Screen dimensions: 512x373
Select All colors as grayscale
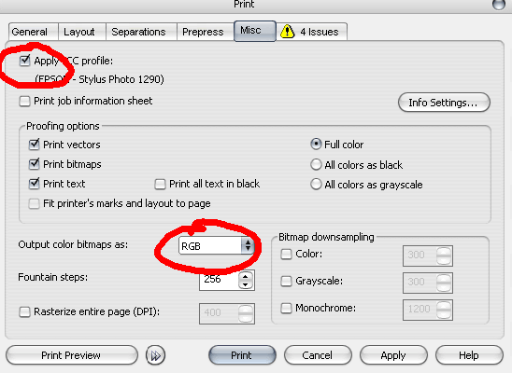316,184
